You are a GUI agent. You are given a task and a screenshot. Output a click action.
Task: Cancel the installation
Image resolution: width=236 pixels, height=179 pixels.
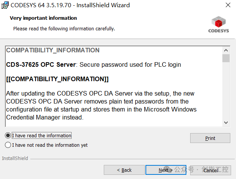pos(210,170)
